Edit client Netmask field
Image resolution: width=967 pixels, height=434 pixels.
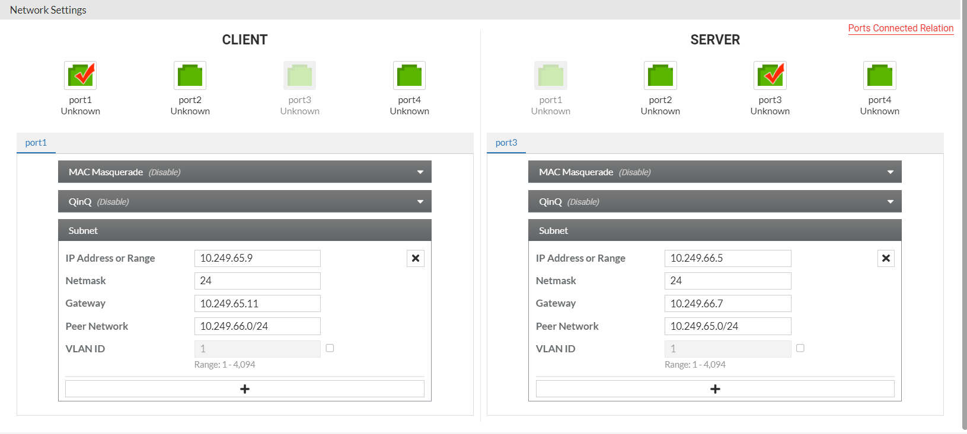tap(257, 281)
